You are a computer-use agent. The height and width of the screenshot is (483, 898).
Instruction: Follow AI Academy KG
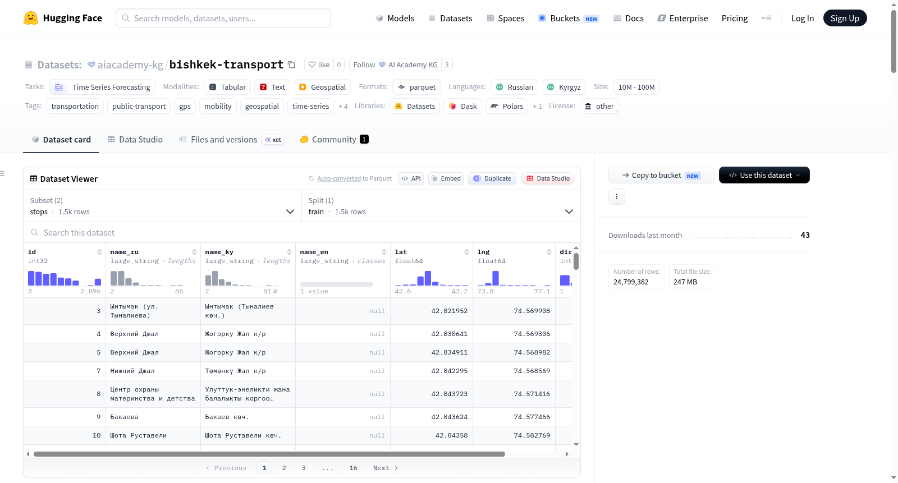coord(395,65)
